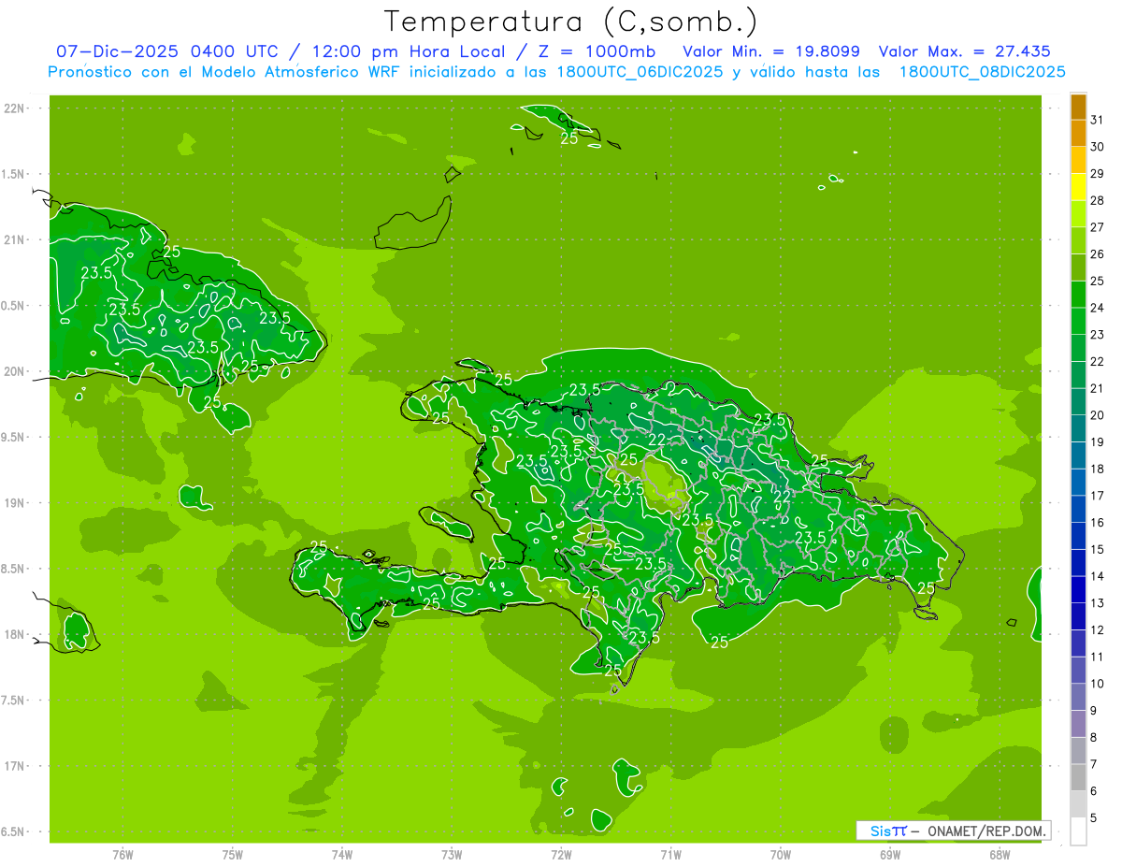This screenshot has width=1122, height=867.
Task: Click the longitude axis label "71W"
Action: [670, 856]
